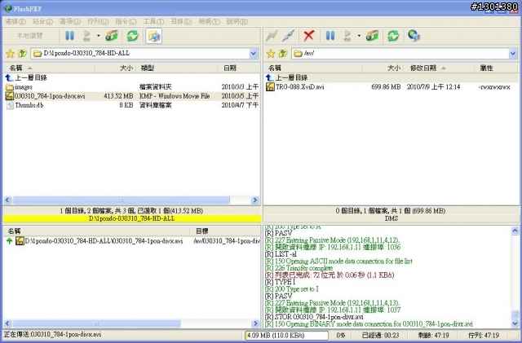This screenshot has width=522, height=343.
Task: Expand the remote path /av/ dropdown
Action: (513, 53)
